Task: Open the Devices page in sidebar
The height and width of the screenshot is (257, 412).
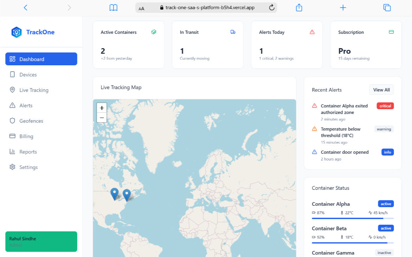Action: [28, 75]
